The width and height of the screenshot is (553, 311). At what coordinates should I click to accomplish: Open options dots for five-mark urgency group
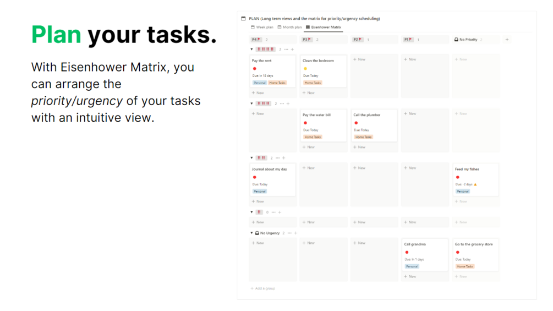[286, 50]
